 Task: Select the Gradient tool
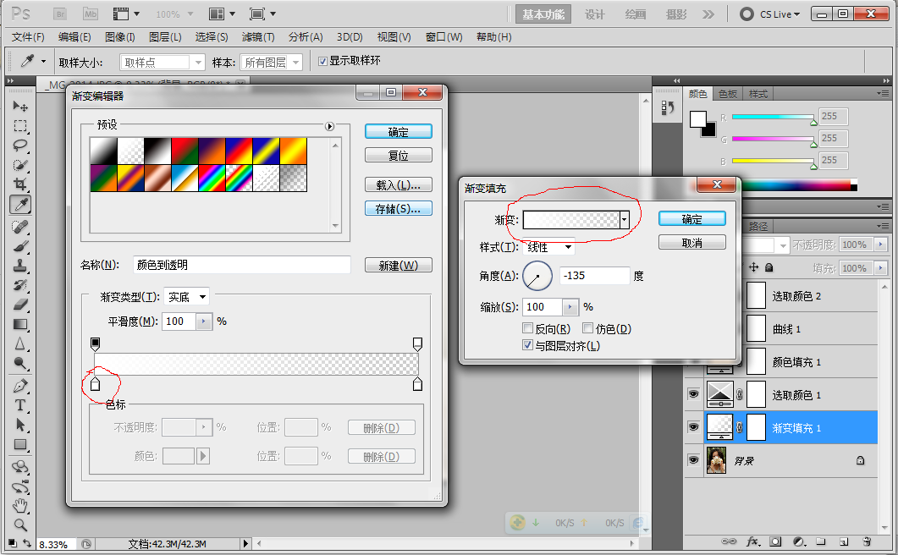[x=20, y=324]
